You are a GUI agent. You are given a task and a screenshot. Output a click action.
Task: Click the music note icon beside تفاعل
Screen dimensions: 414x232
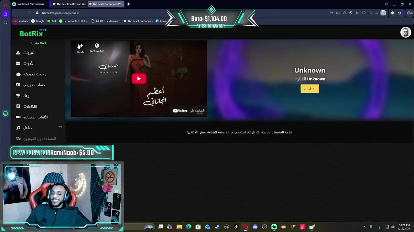[x=18, y=128]
